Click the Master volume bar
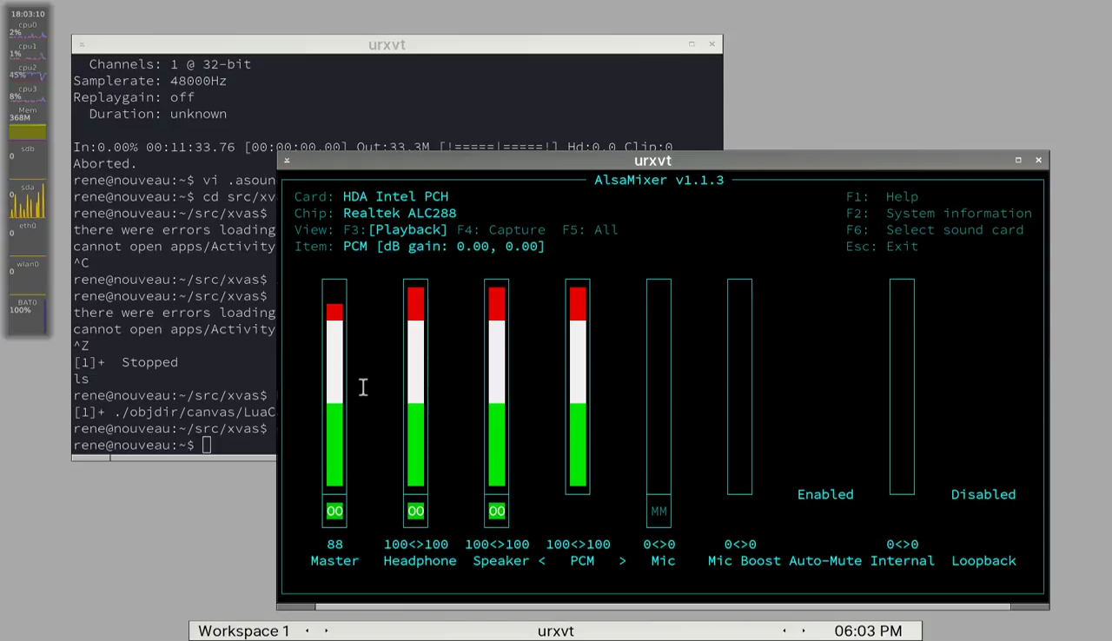 click(x=334, y=395)
